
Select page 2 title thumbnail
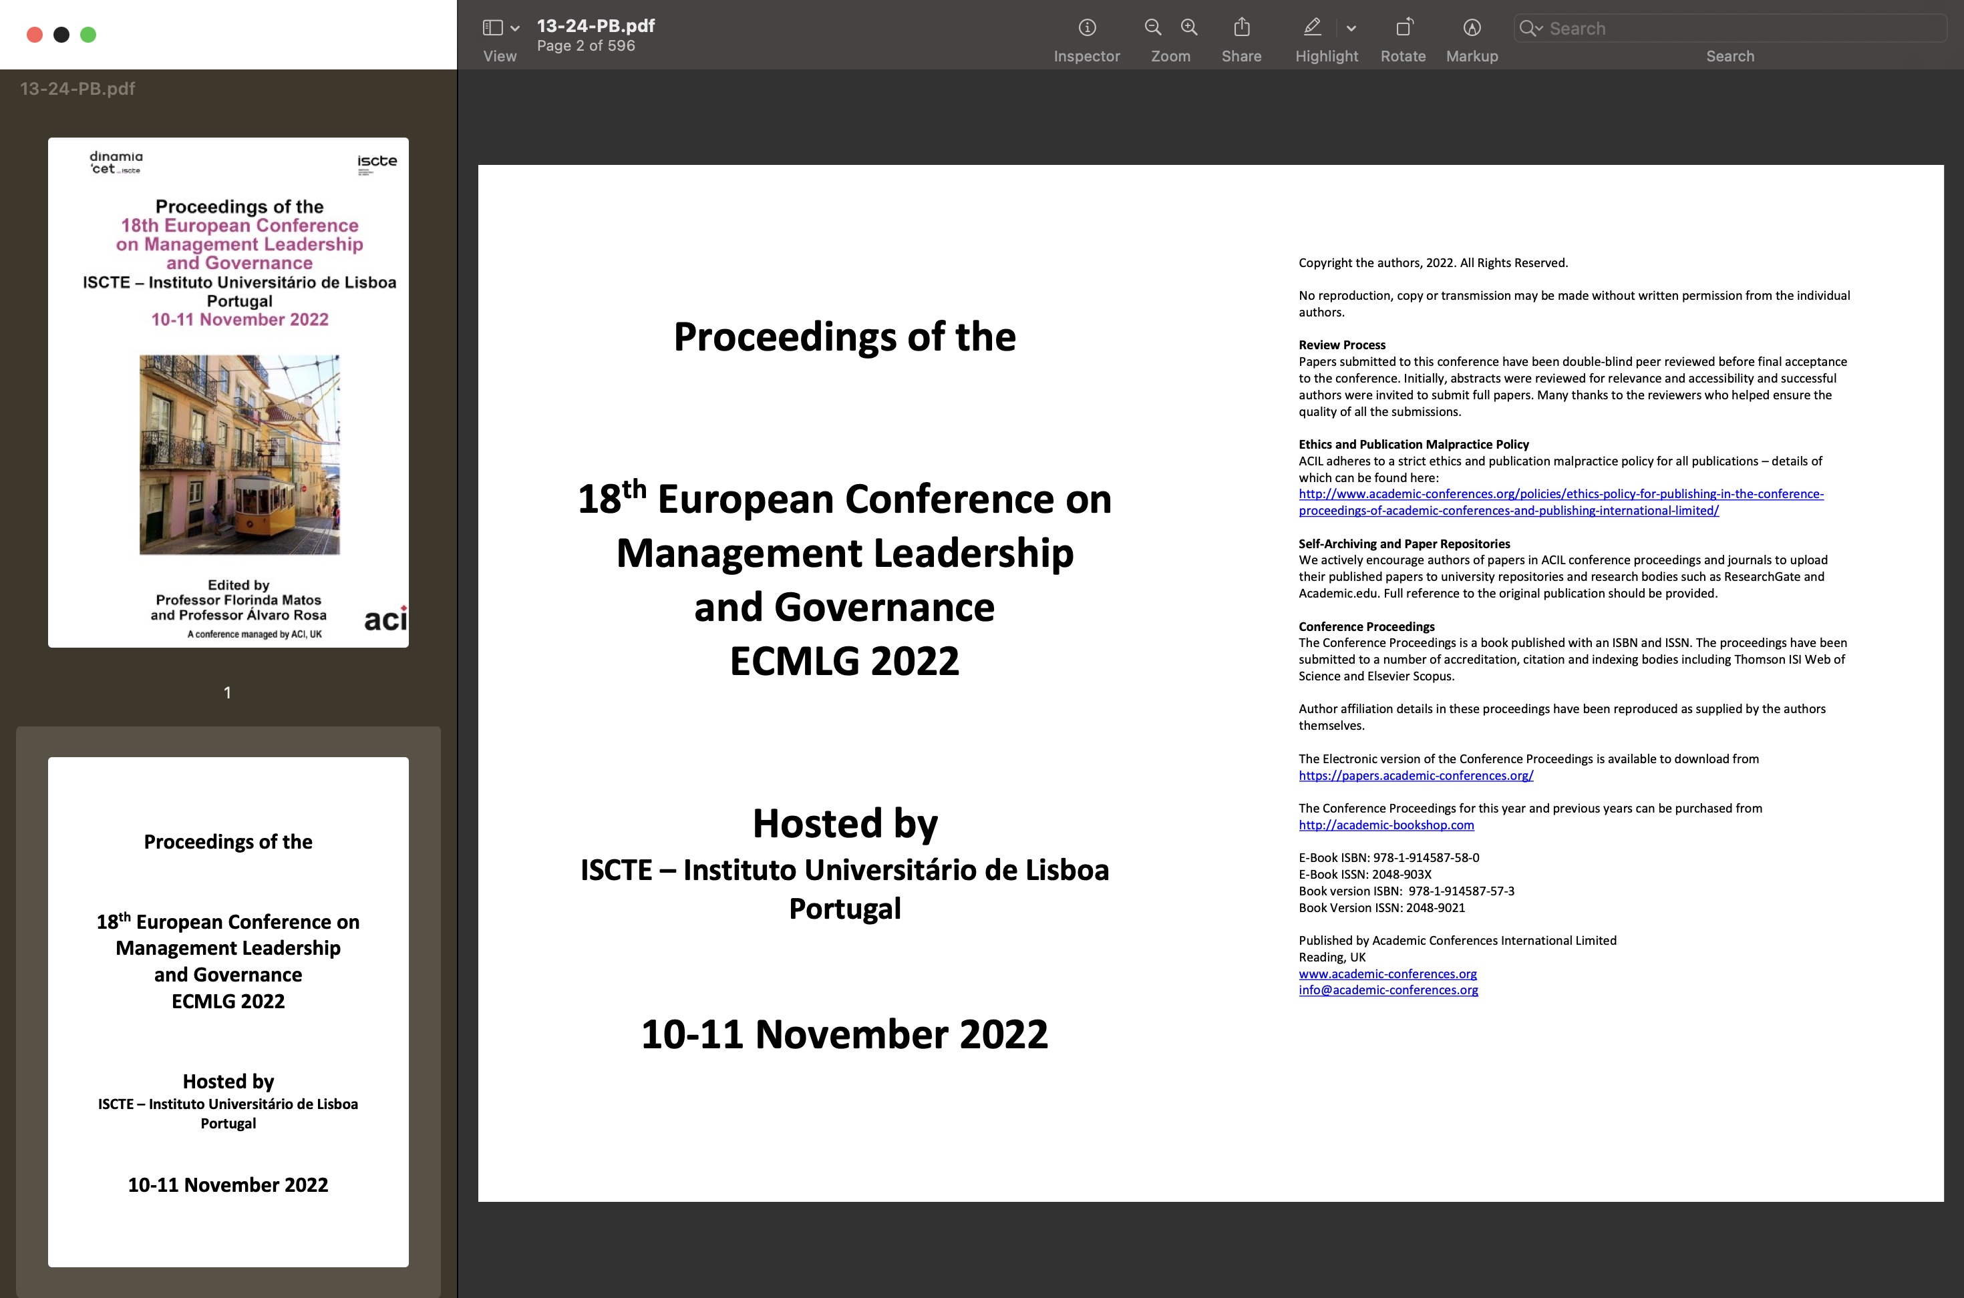click(x=228, y=1011)
